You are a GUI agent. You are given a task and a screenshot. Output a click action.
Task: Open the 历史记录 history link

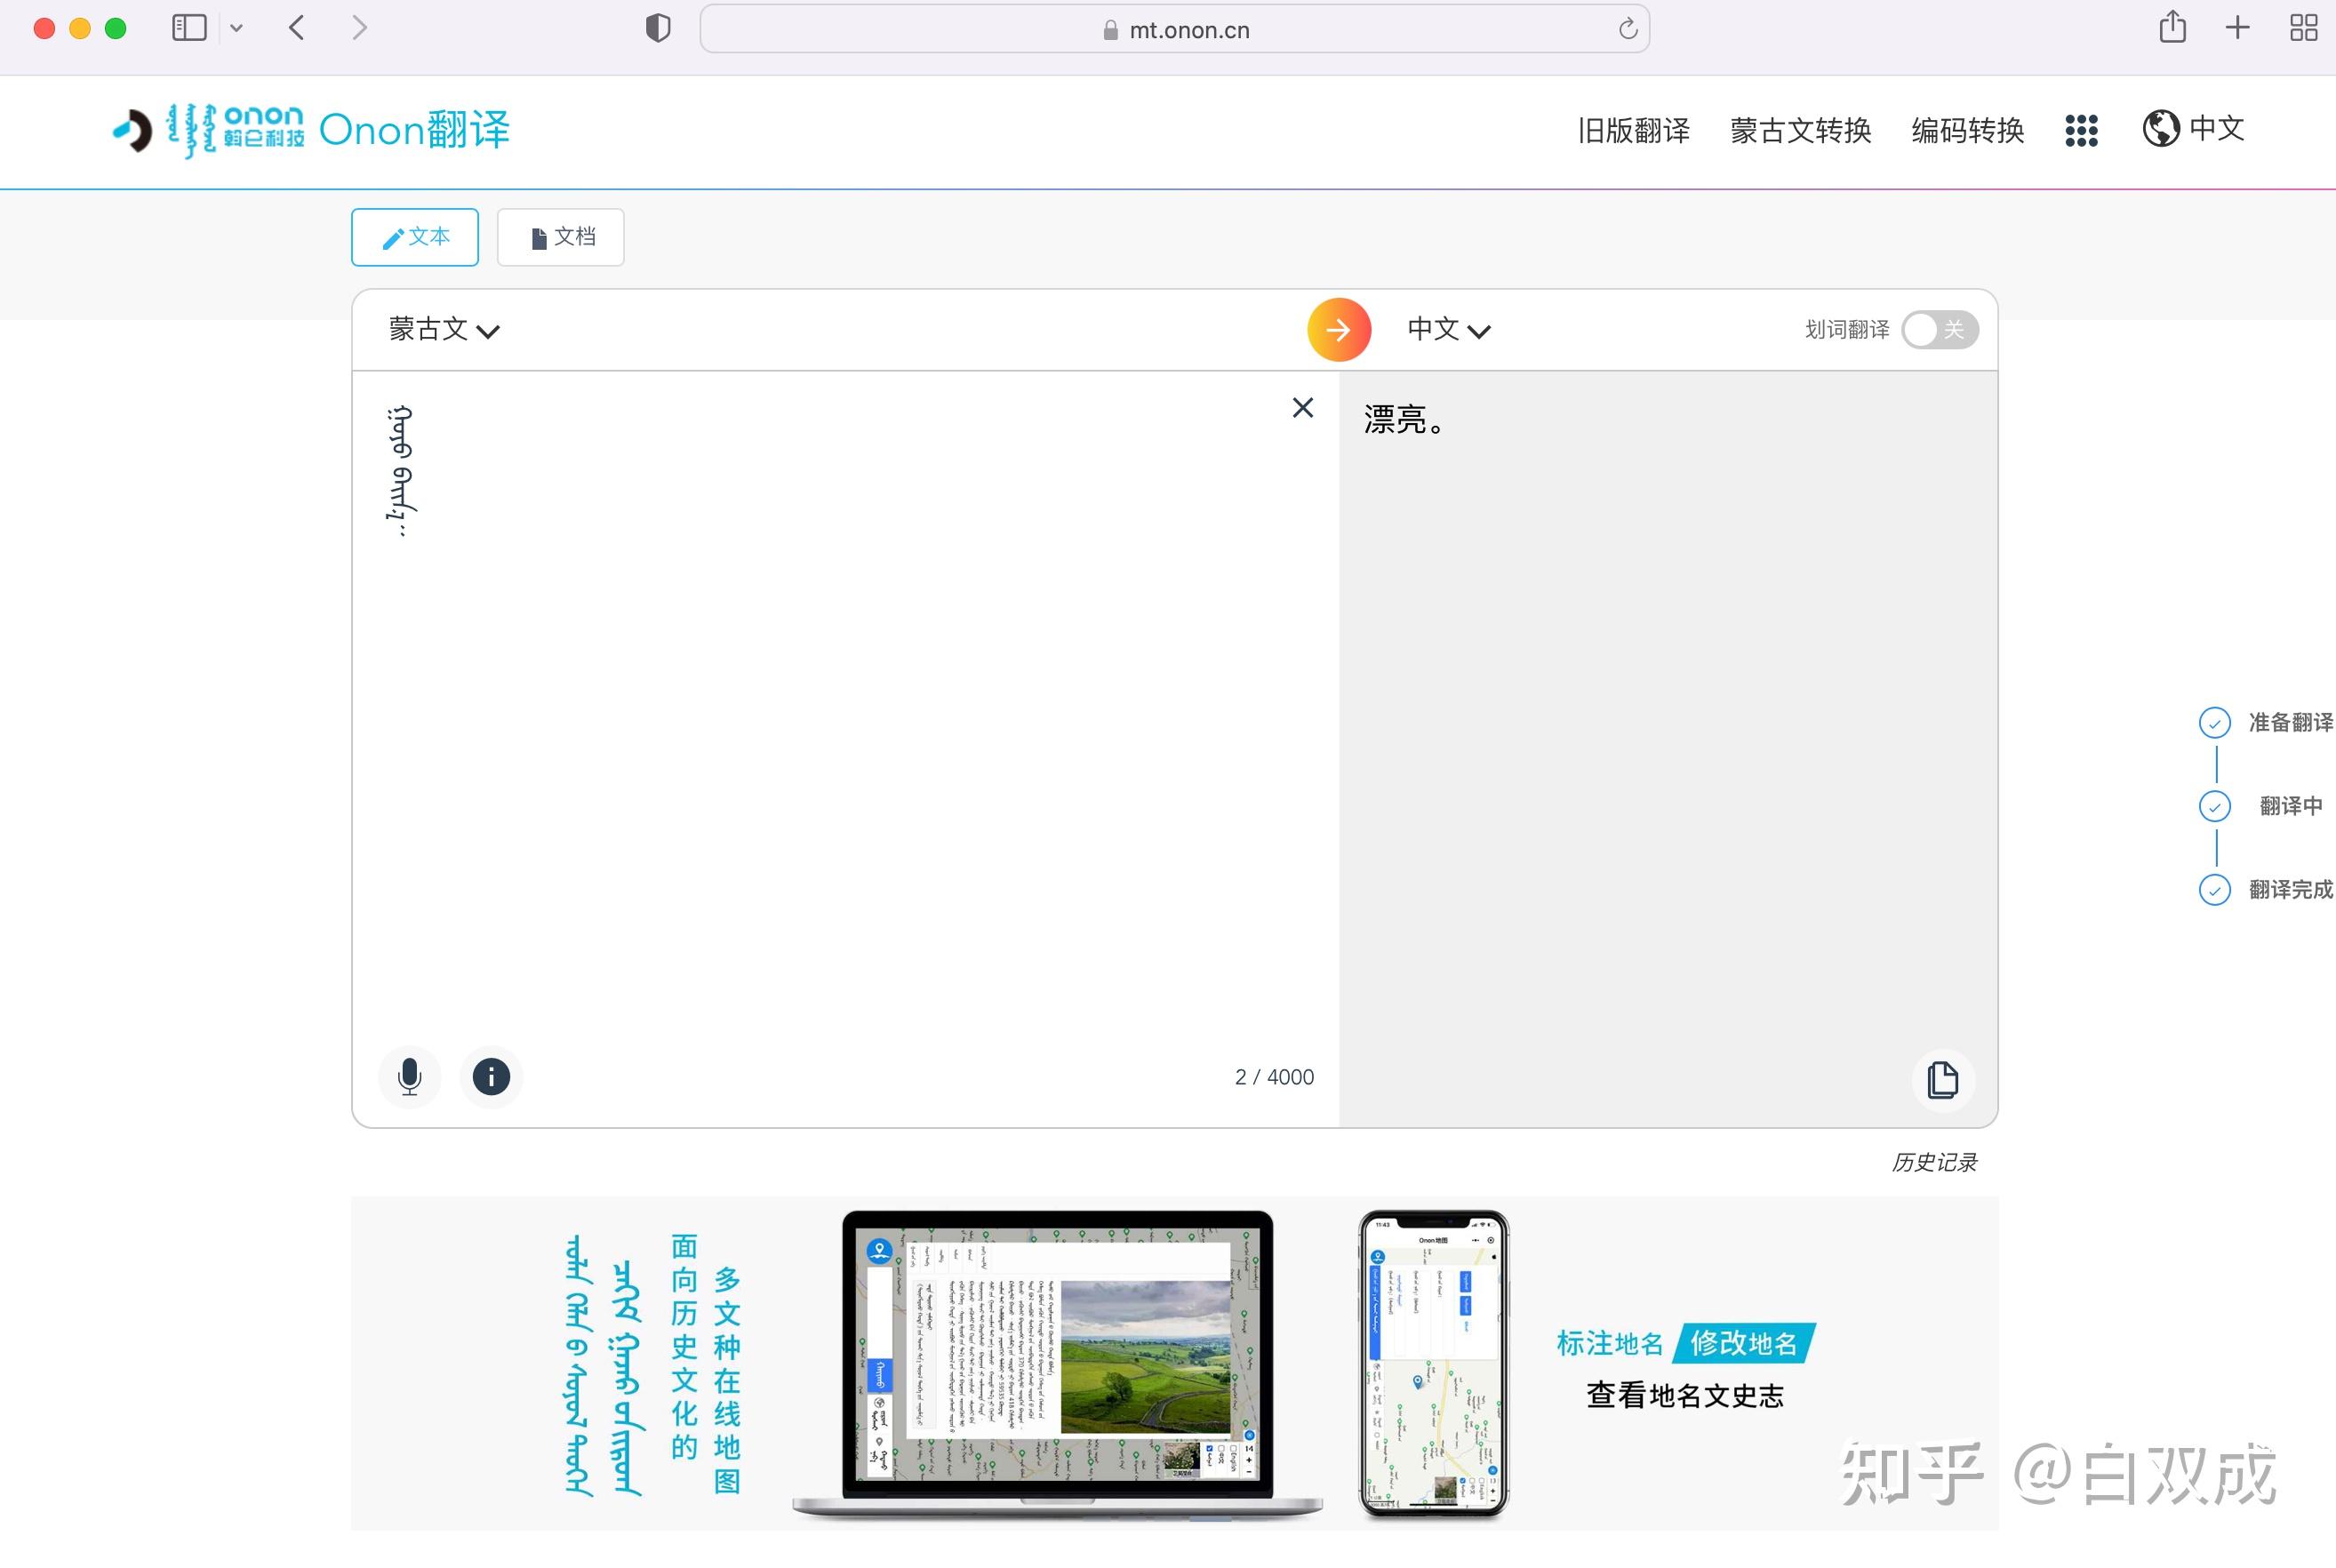pos(1933,1162)
